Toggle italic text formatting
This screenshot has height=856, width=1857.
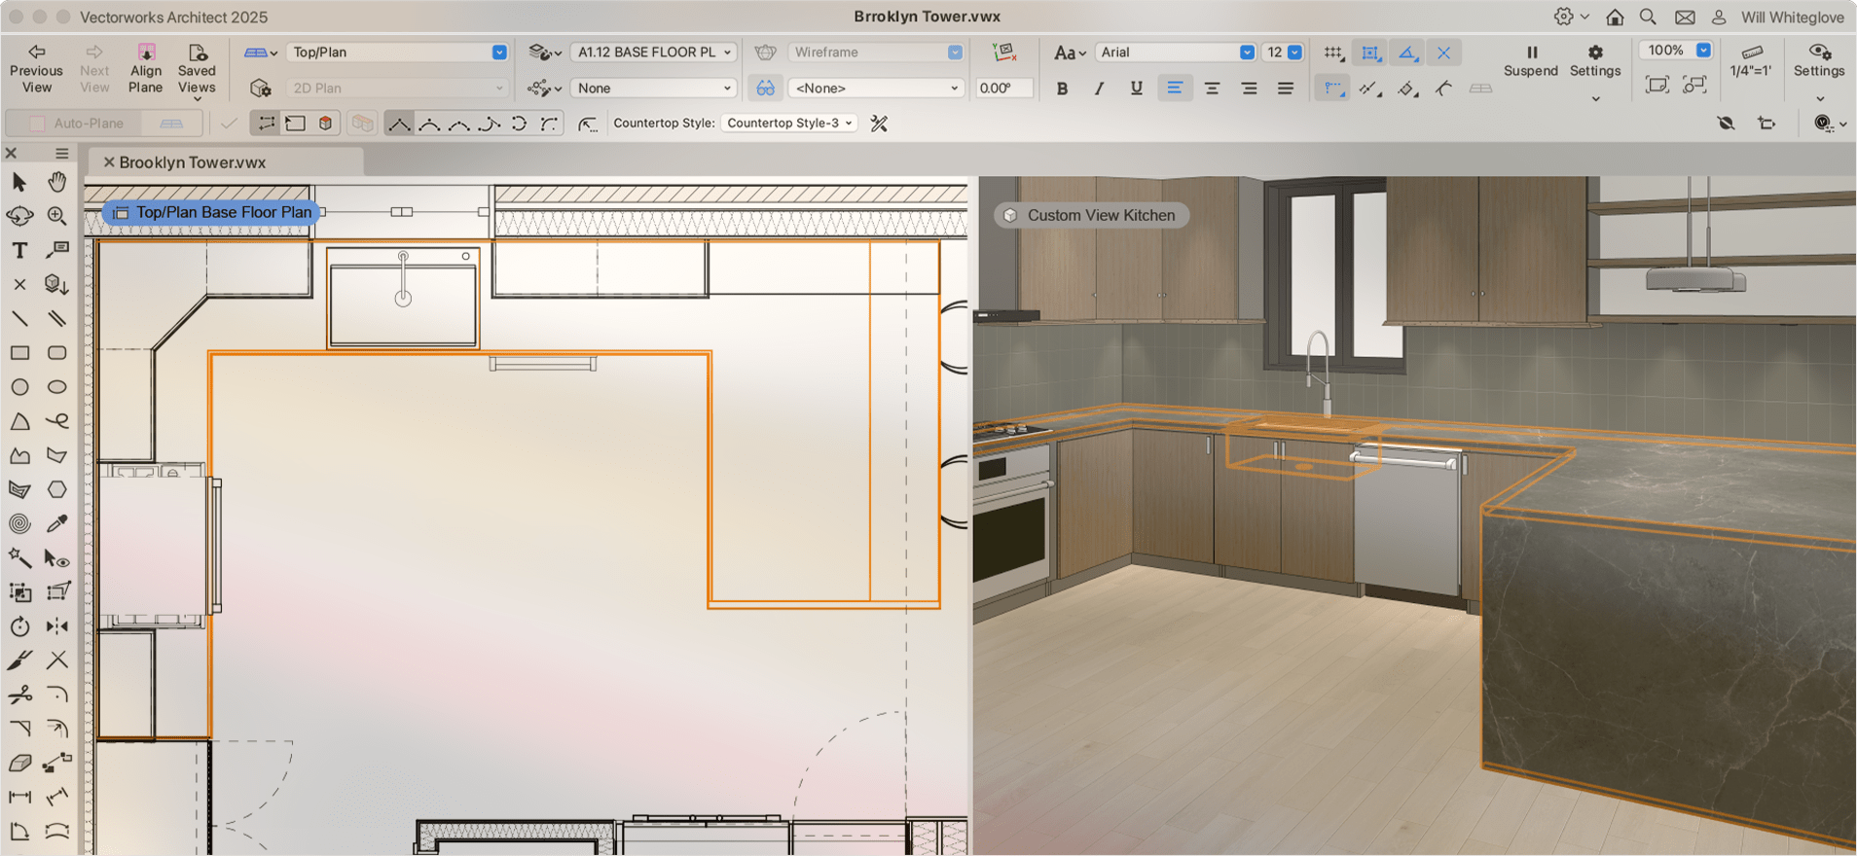[x=1099, y=89]
